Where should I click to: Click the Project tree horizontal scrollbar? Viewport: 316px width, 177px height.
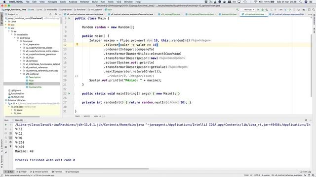pos(22,117)
